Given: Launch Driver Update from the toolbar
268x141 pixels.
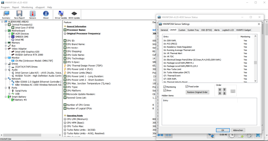Looking at the screenshot, I should tap(61, 14).
